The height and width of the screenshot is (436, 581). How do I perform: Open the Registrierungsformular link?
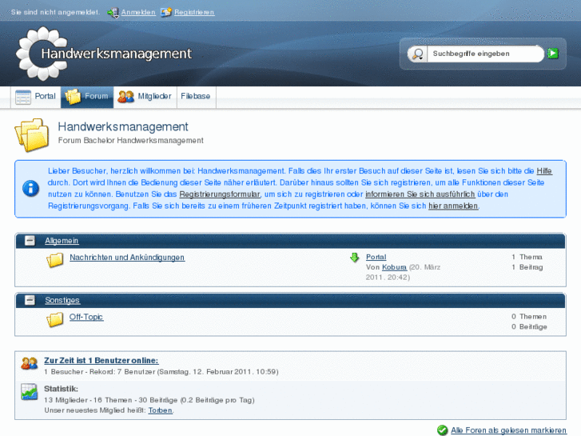(x=220, y=194)
